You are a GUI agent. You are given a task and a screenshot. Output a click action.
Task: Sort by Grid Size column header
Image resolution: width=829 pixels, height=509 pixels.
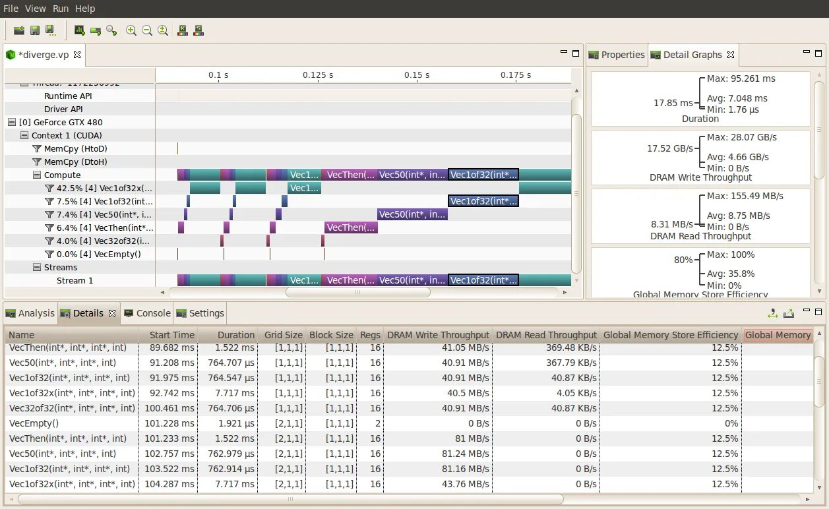pos(282,335)
